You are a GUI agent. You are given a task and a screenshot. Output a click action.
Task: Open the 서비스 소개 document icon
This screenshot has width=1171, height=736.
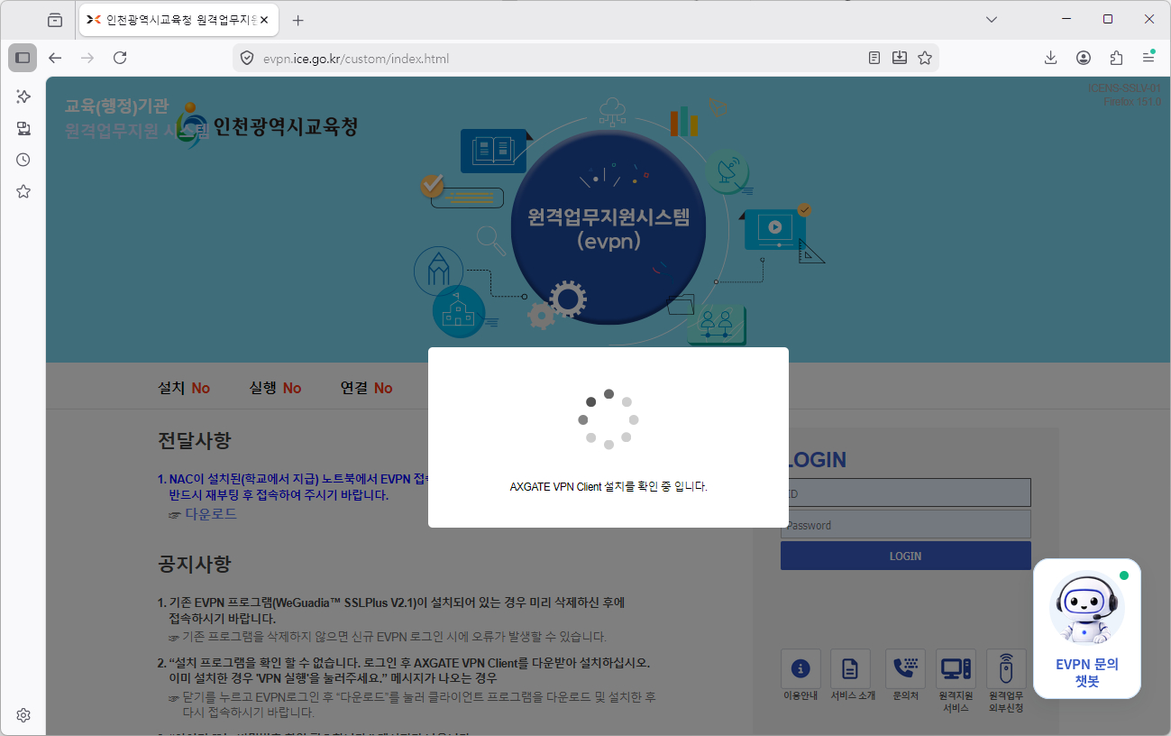850,669
